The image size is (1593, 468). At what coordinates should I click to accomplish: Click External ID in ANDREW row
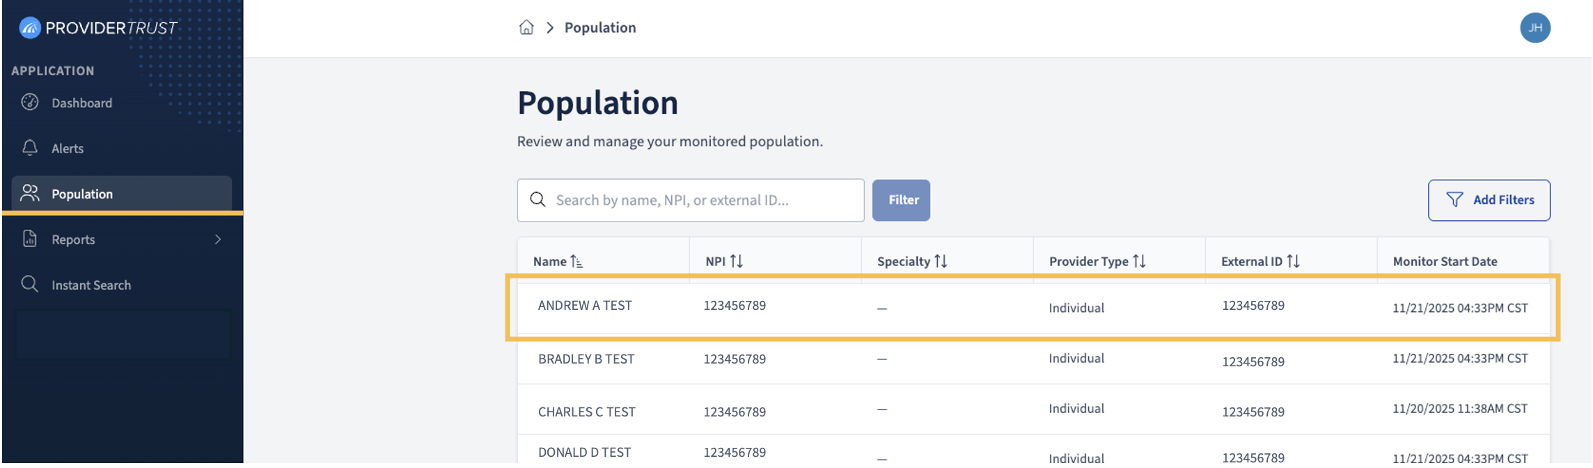[x=1253, y=306]
